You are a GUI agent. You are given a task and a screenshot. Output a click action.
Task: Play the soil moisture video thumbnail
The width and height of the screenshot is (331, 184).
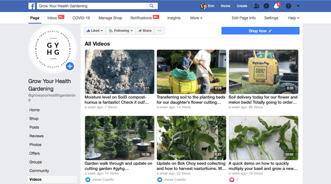coord(119,72)
